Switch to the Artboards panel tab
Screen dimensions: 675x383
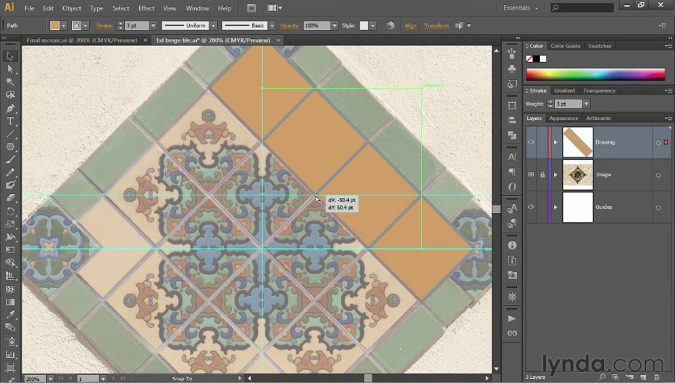click(598, 118)
